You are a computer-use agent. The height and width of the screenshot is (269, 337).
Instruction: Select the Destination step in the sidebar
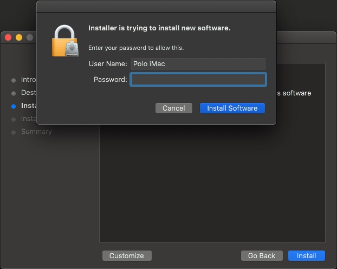[x=28, y=93]
